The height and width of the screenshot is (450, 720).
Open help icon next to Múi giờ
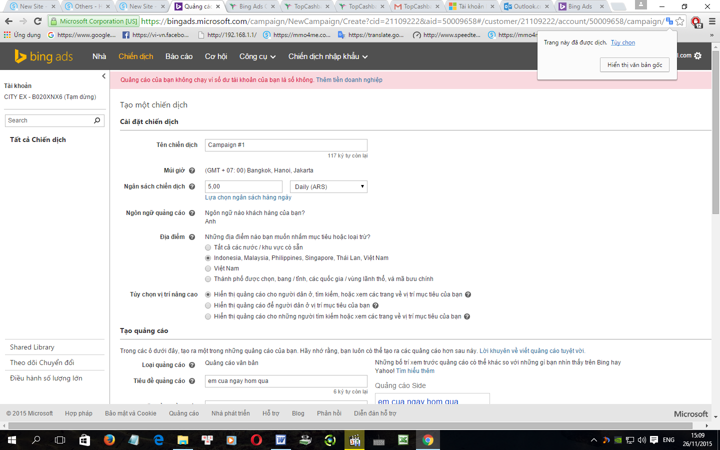point(192,170)
